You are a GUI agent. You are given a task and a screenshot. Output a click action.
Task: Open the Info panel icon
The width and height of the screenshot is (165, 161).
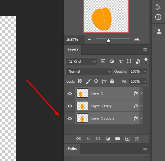(158, 17)
